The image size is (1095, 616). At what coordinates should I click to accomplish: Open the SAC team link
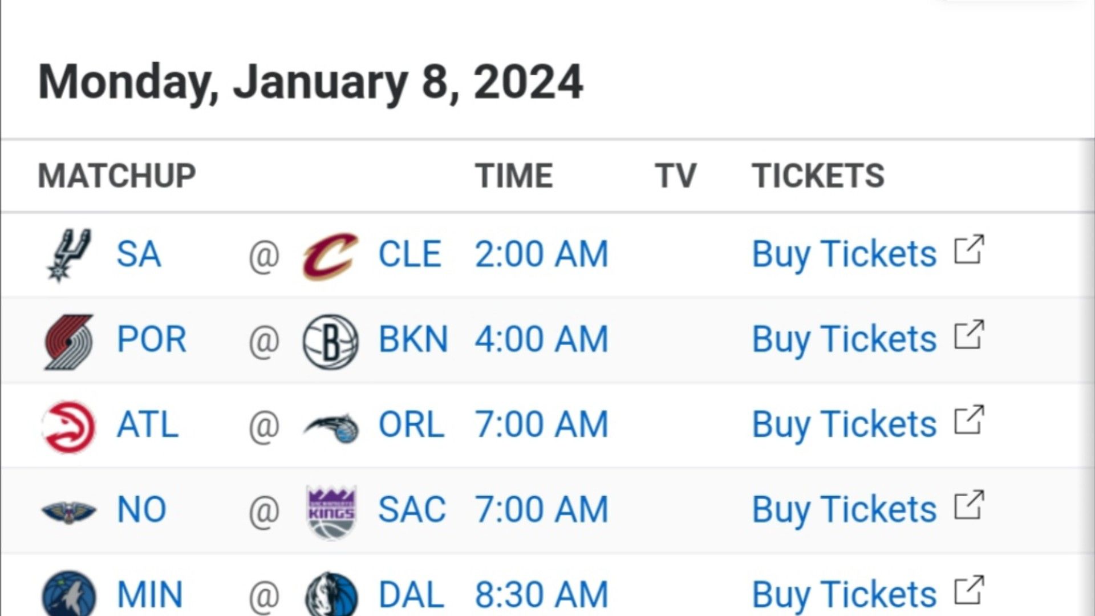(412, 510)
